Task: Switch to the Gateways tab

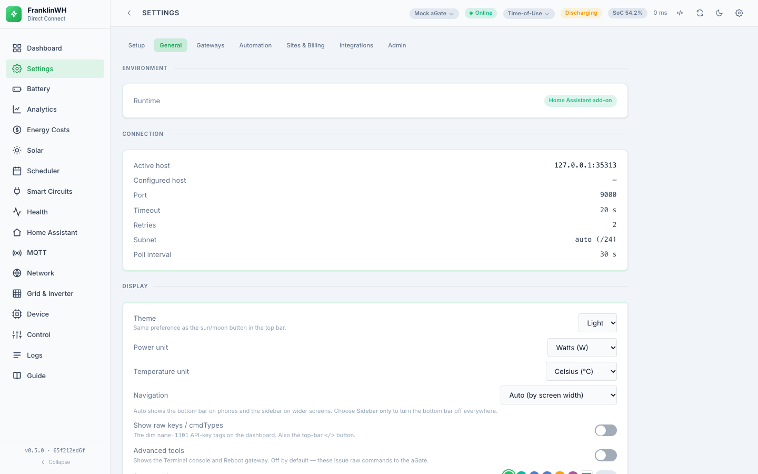Action: click(x=211, y=45)
